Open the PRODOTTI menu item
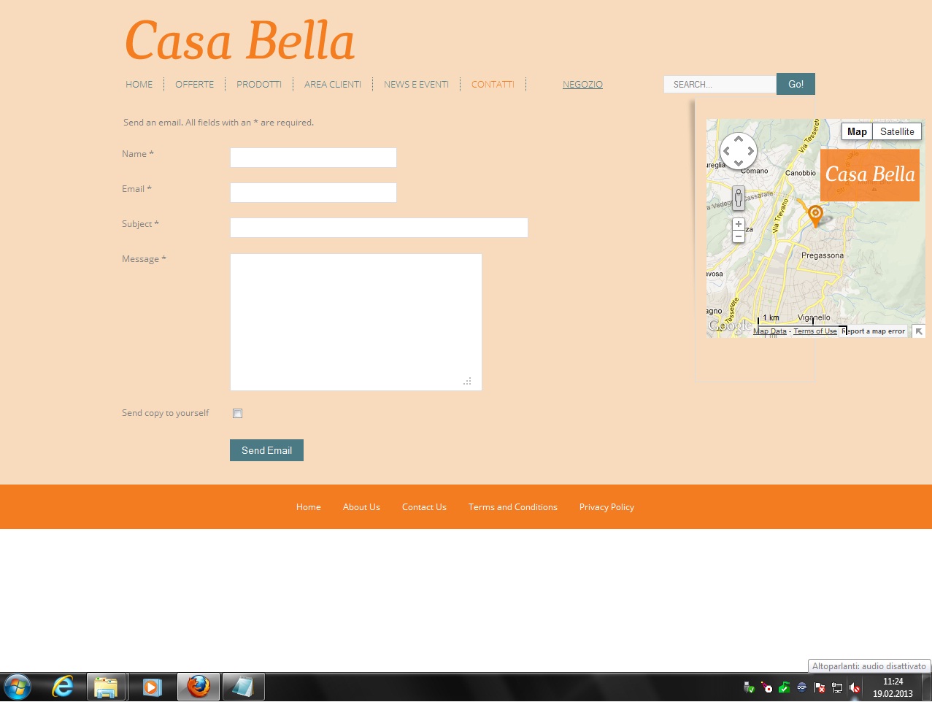The image size is (932, 702). tap(259, 85)
